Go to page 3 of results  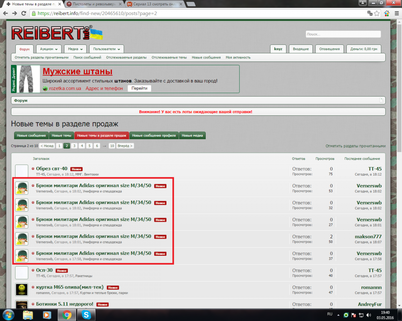[x=74, y=146]
